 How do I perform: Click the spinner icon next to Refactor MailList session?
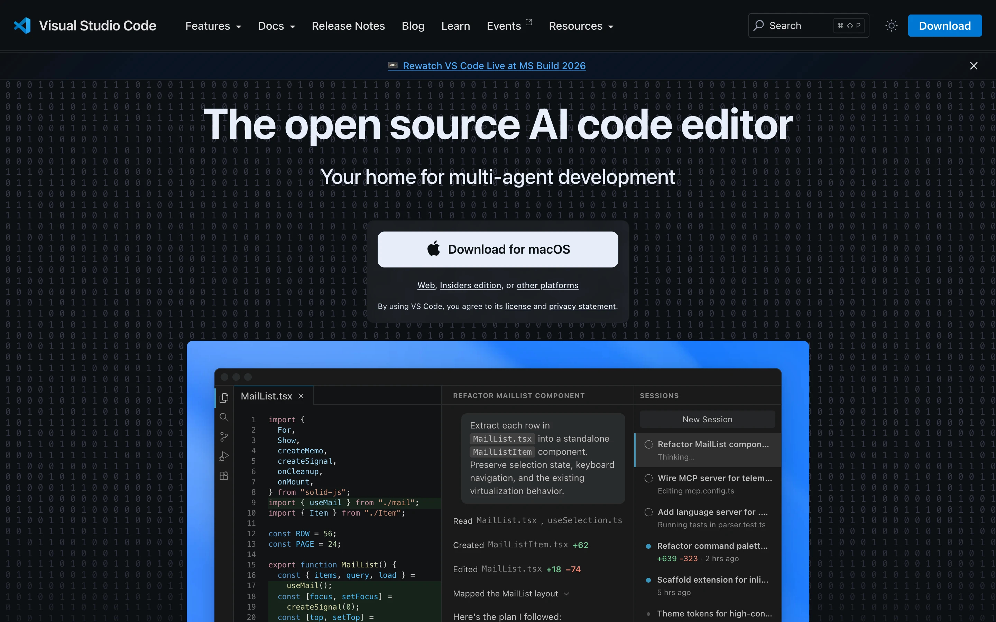(x=649, y=444)
